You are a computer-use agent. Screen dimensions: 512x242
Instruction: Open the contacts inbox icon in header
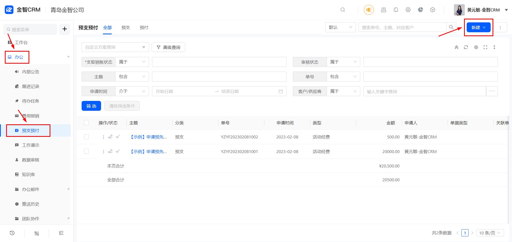(383, 10)
